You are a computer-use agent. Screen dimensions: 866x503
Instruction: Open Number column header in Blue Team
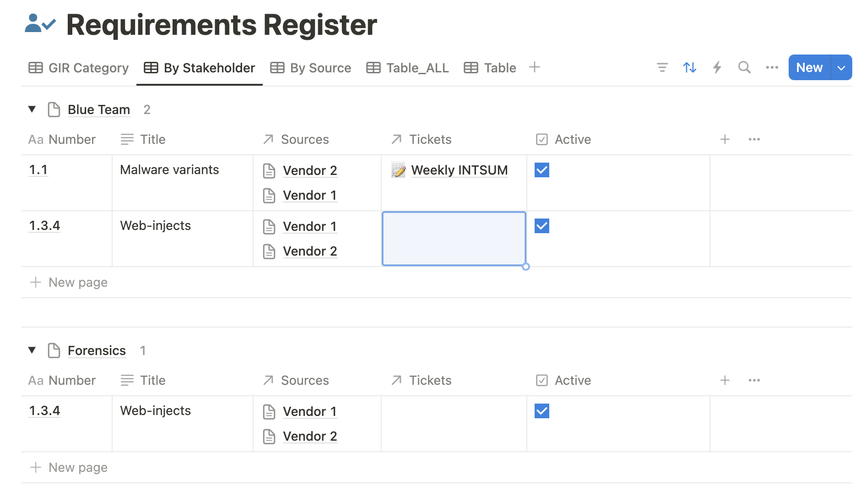[x=62, y=139]
